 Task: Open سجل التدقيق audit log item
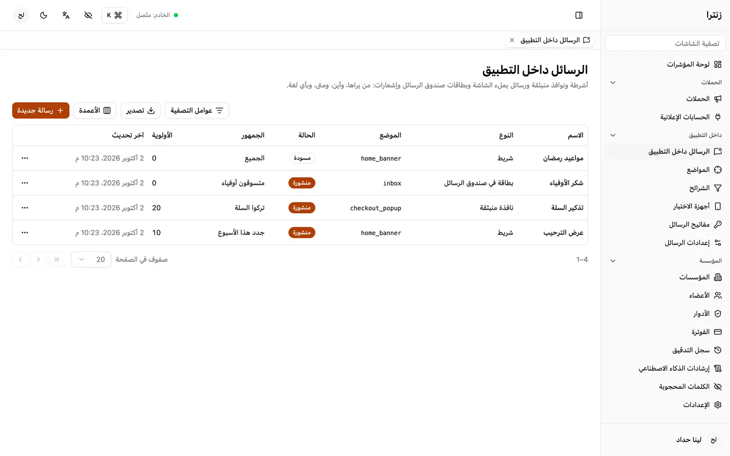[x=665, y=350]
